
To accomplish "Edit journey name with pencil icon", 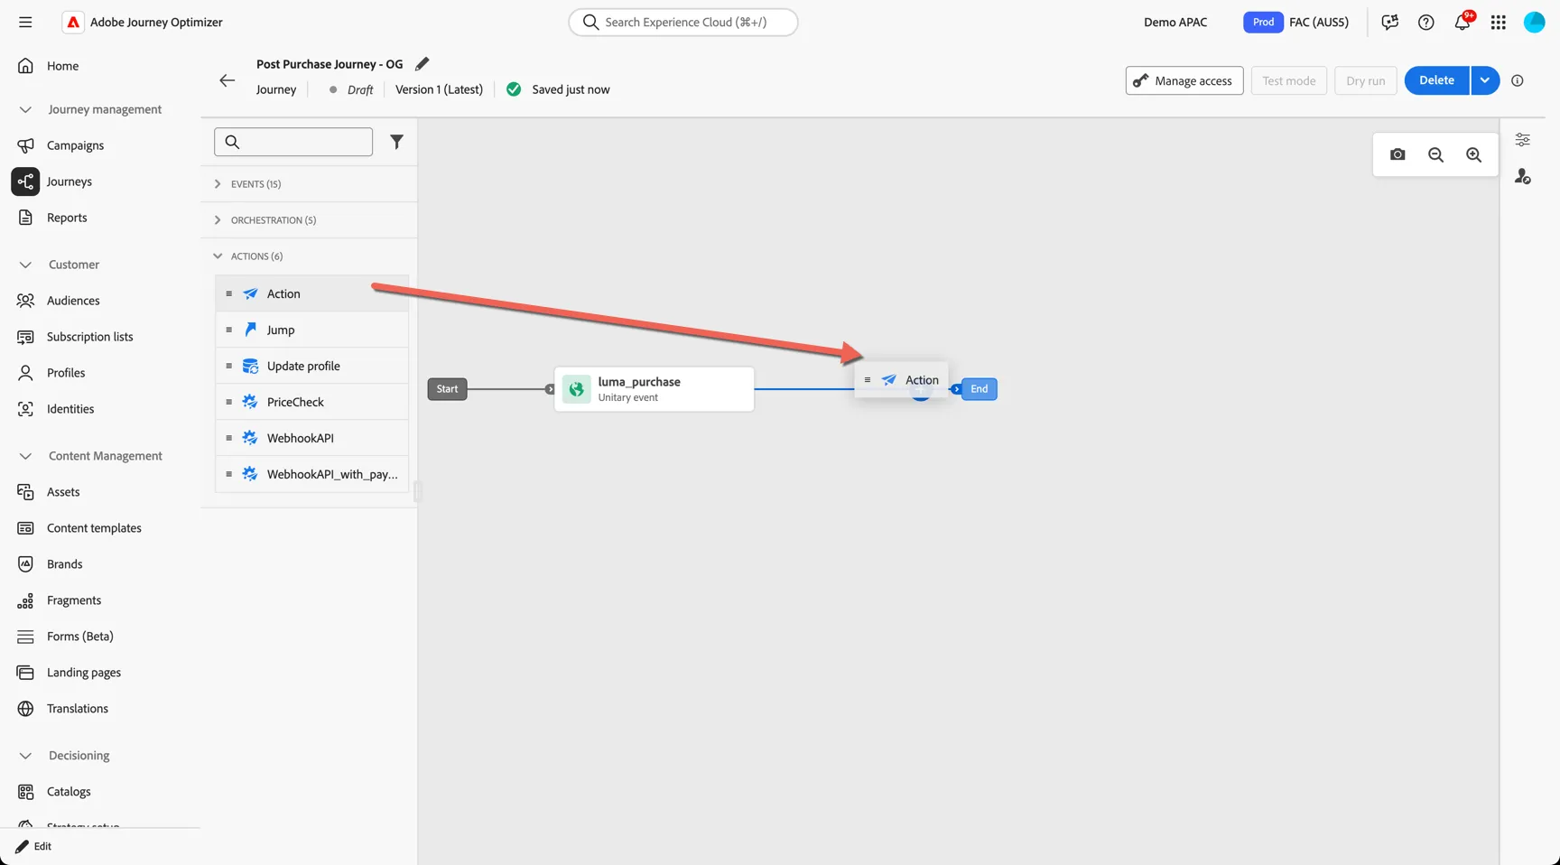I will 422,64.
